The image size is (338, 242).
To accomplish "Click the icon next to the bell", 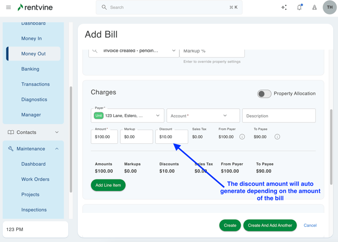I will pyautogui.click(x=314, y=7).
